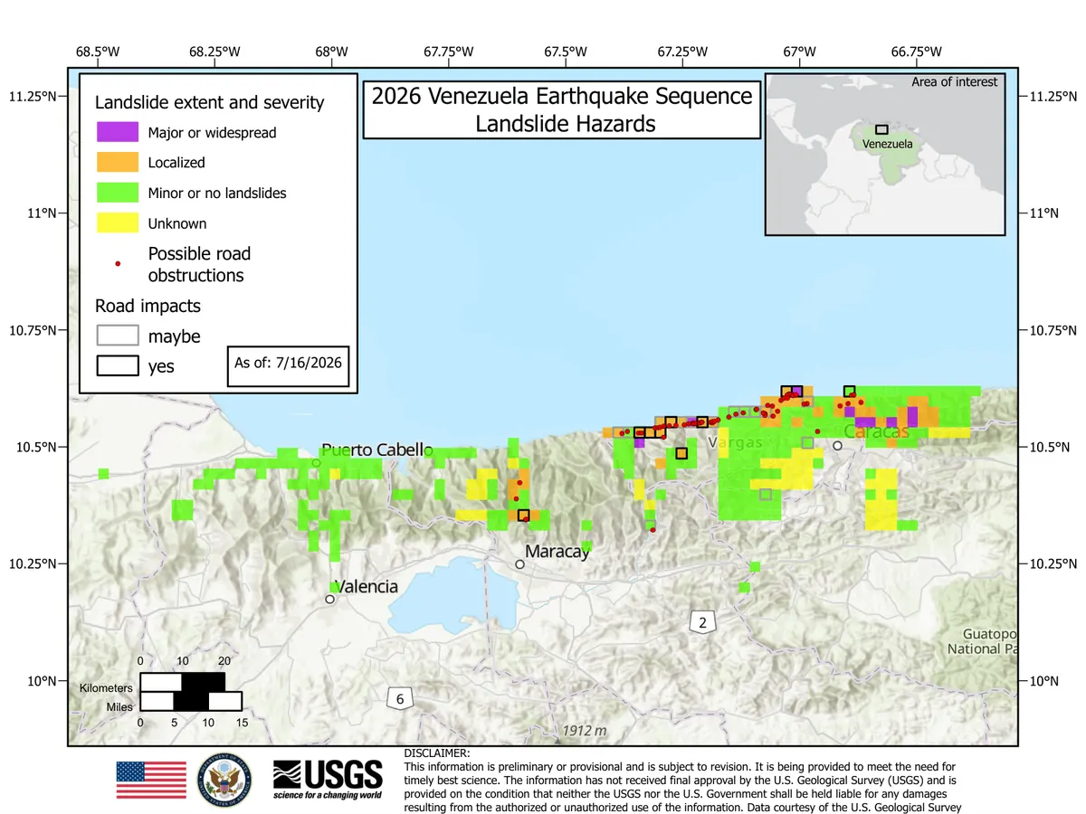
Task: Click the 'DISCLAIMER:' heading text
Action: (436, 752)
